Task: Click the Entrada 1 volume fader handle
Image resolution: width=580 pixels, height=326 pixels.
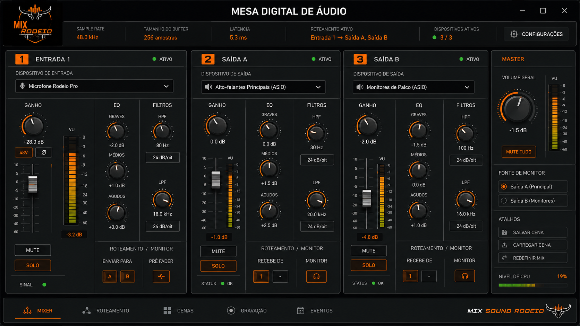Action: point(33,184)
